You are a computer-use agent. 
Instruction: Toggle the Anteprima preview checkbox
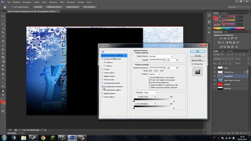pyautogui.click(x=193, y=64)
